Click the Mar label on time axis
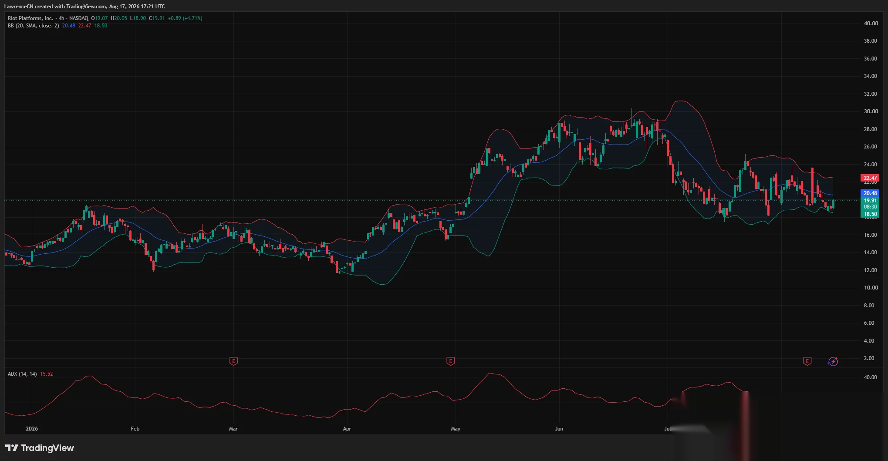 pos(233,429)
